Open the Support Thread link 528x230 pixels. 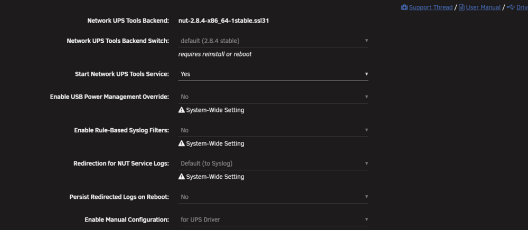[431, 7]
